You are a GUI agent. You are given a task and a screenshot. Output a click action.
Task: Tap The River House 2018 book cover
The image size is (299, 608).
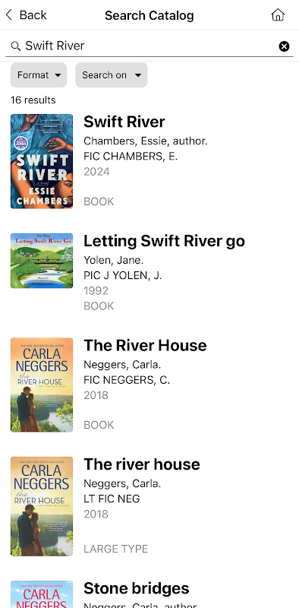click(42, 385)
